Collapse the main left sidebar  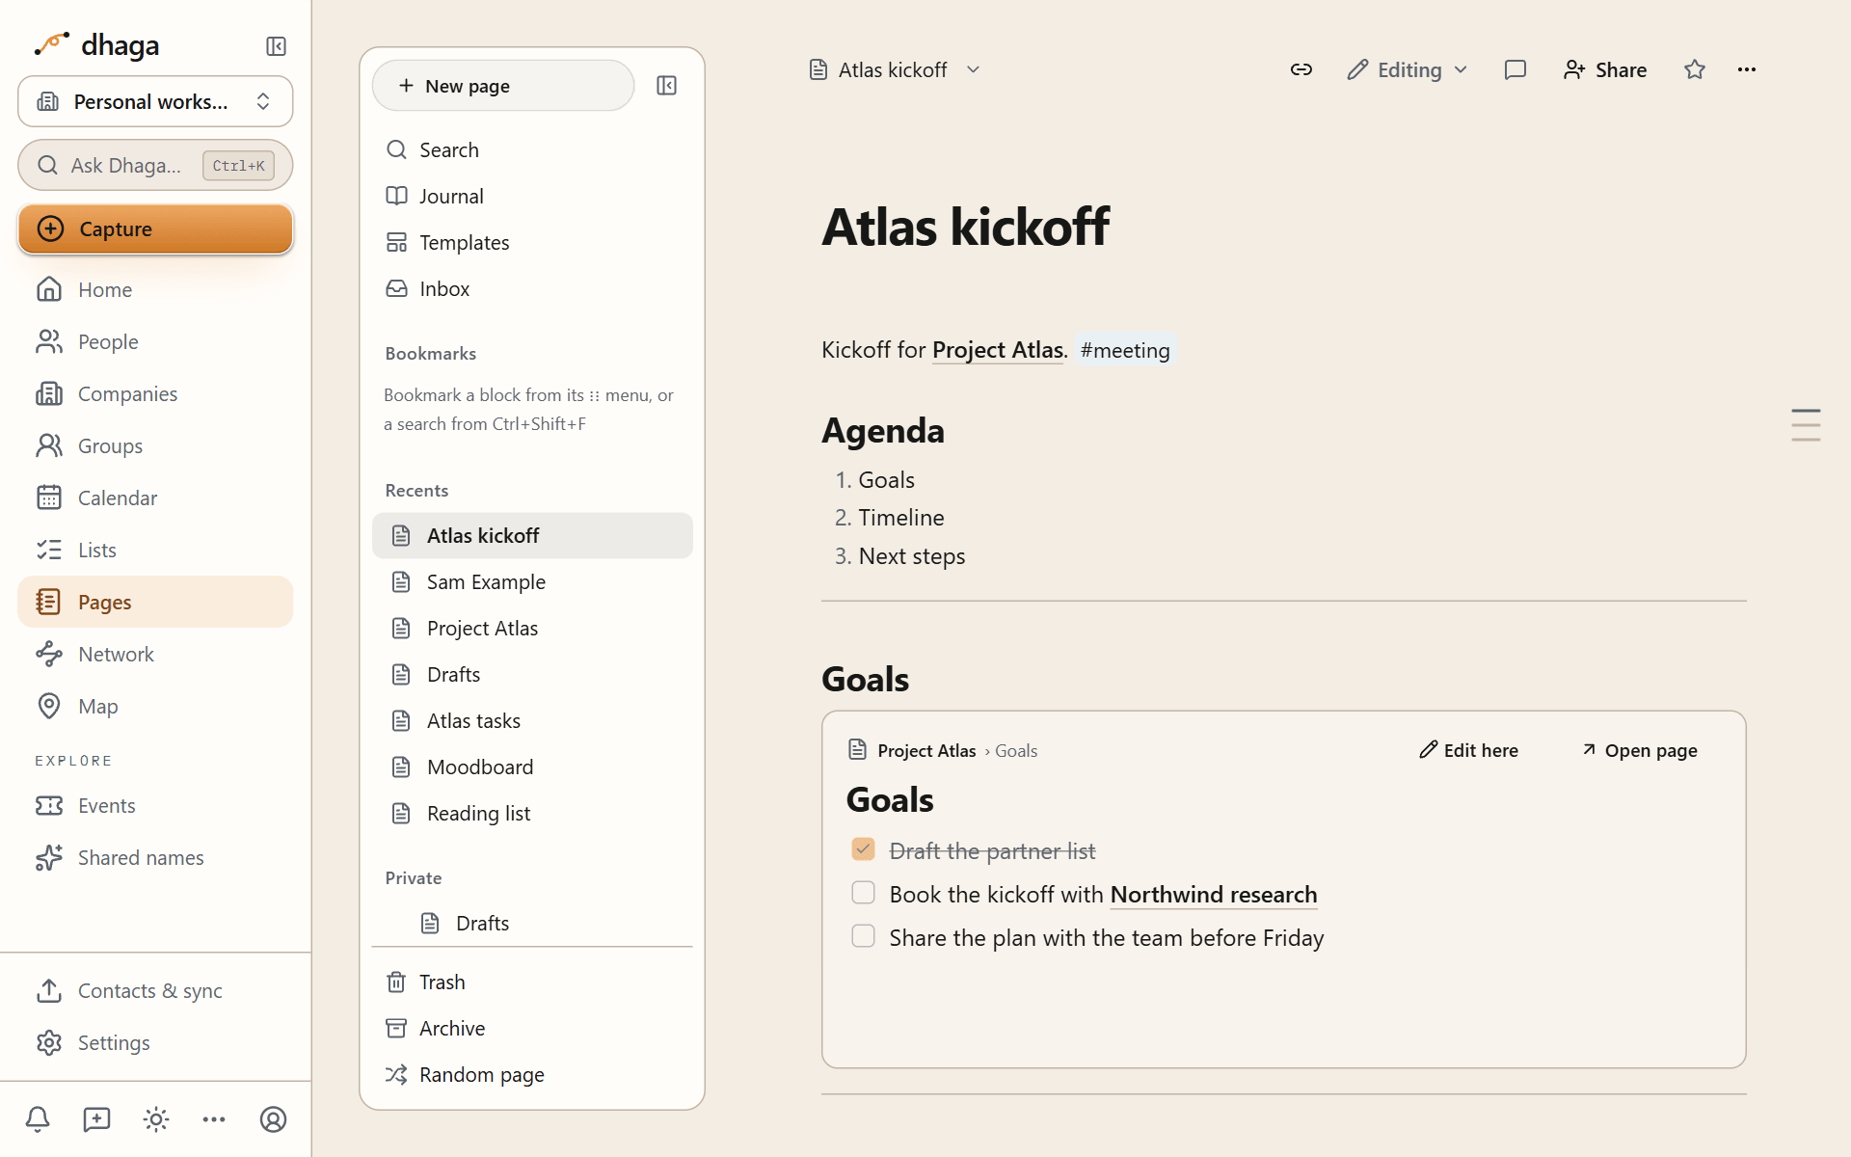click(276, 46)
